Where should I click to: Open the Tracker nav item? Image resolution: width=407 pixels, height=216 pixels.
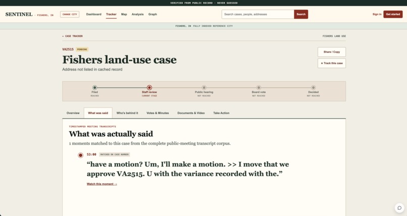[111, 14]
